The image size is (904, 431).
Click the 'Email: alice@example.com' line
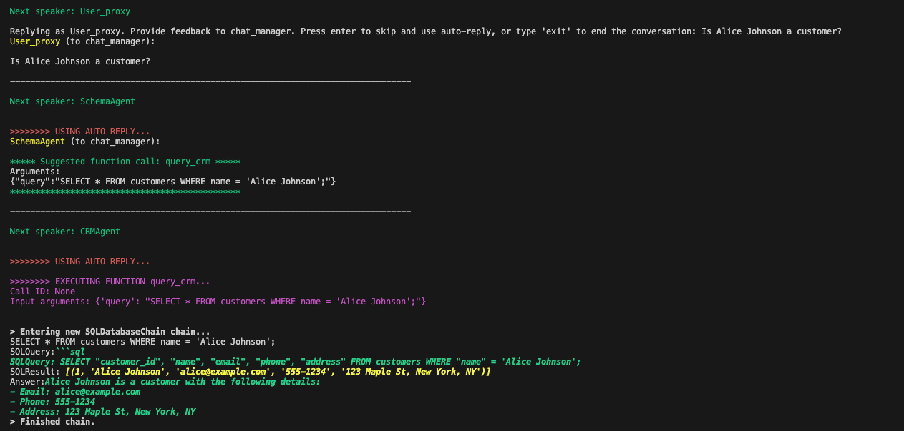pyautogui.click(x=75, y=392)
